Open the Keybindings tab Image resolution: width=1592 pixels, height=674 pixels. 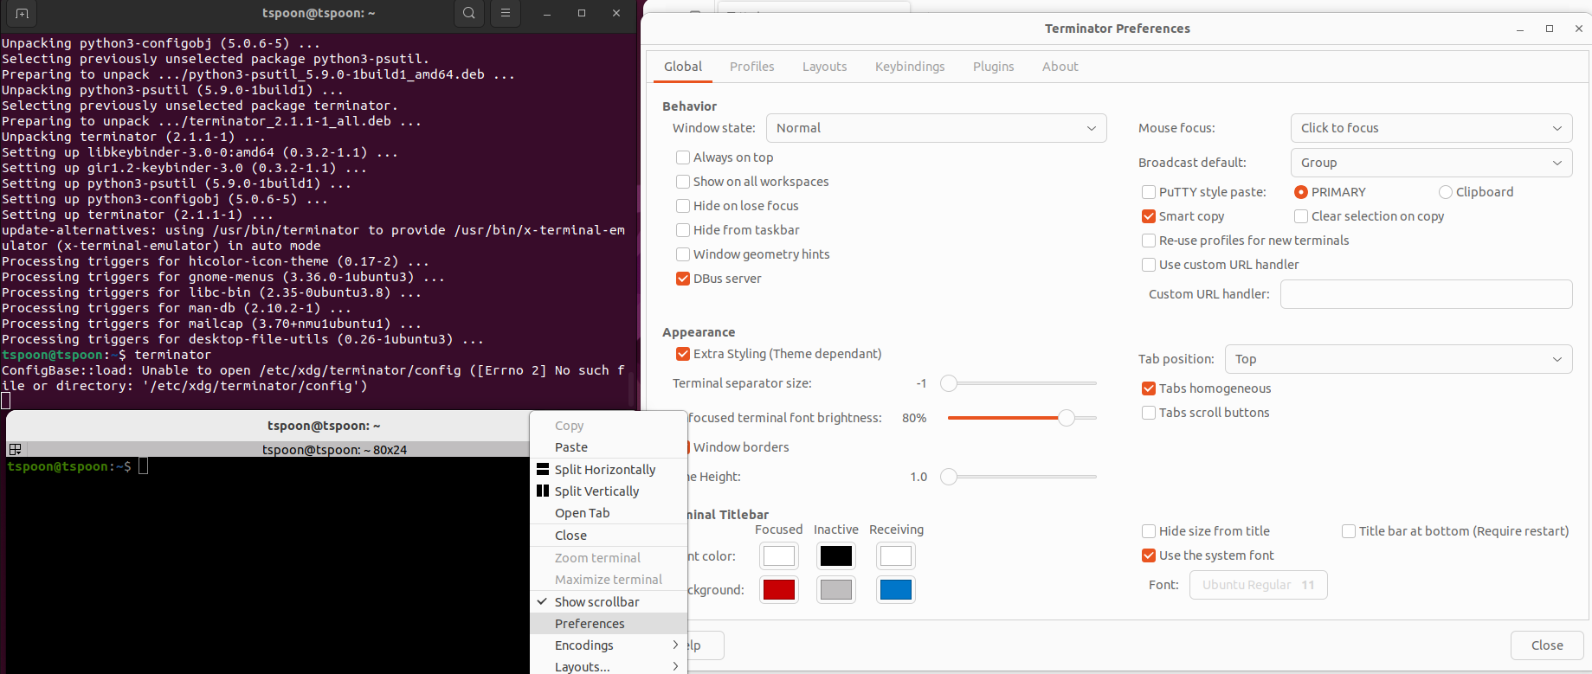[910, 67]
